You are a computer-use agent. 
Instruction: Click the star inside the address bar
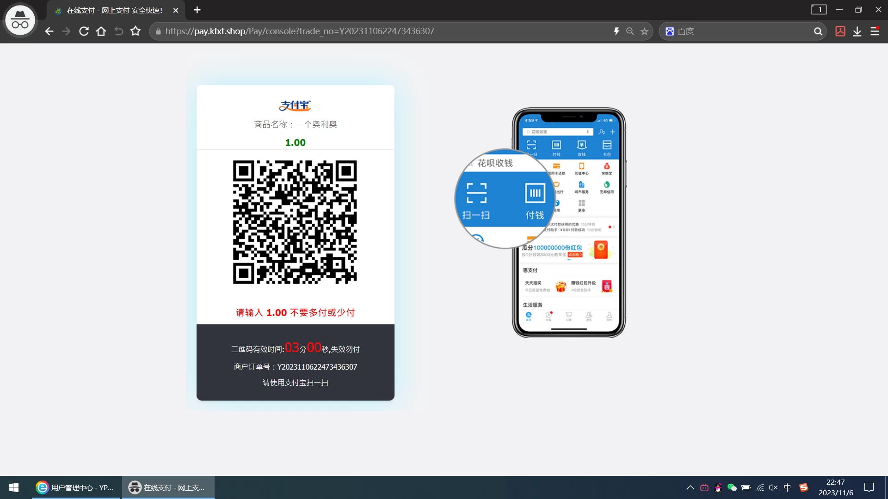[x=644, y=31]
